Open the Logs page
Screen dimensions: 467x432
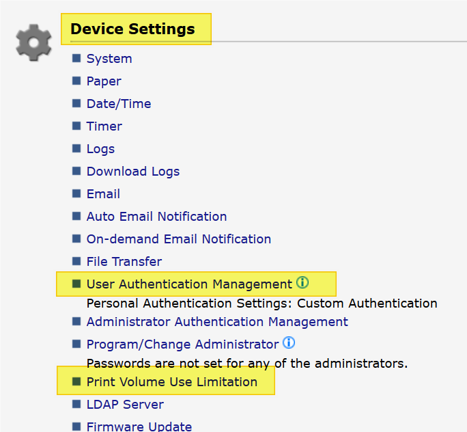100,149
